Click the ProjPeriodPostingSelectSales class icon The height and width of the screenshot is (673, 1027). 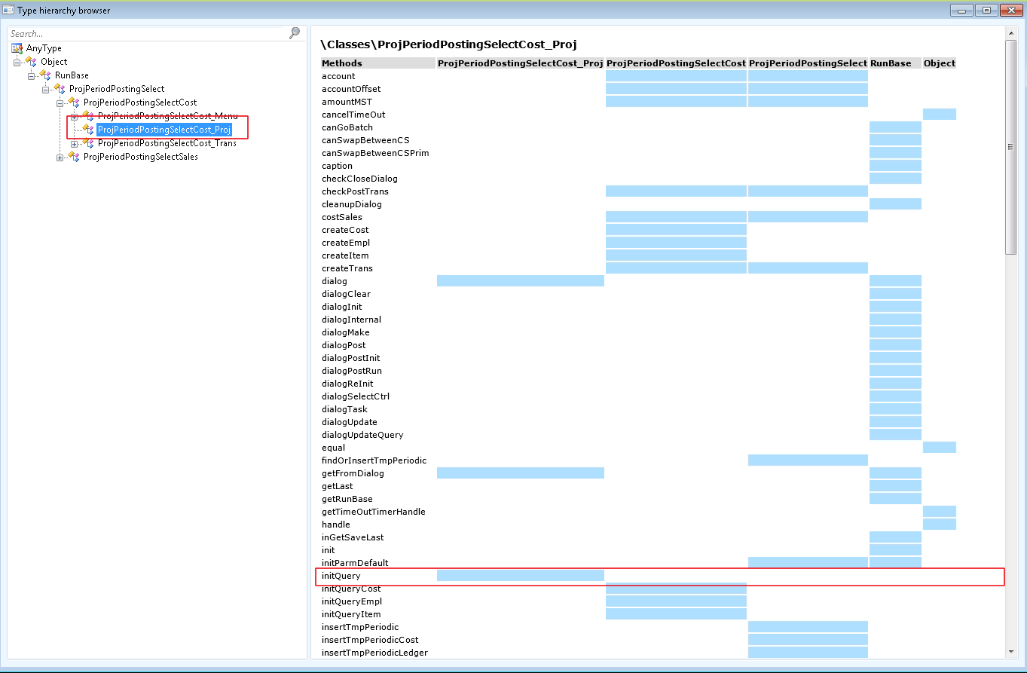pyautogui.click(x=74, y=157)
